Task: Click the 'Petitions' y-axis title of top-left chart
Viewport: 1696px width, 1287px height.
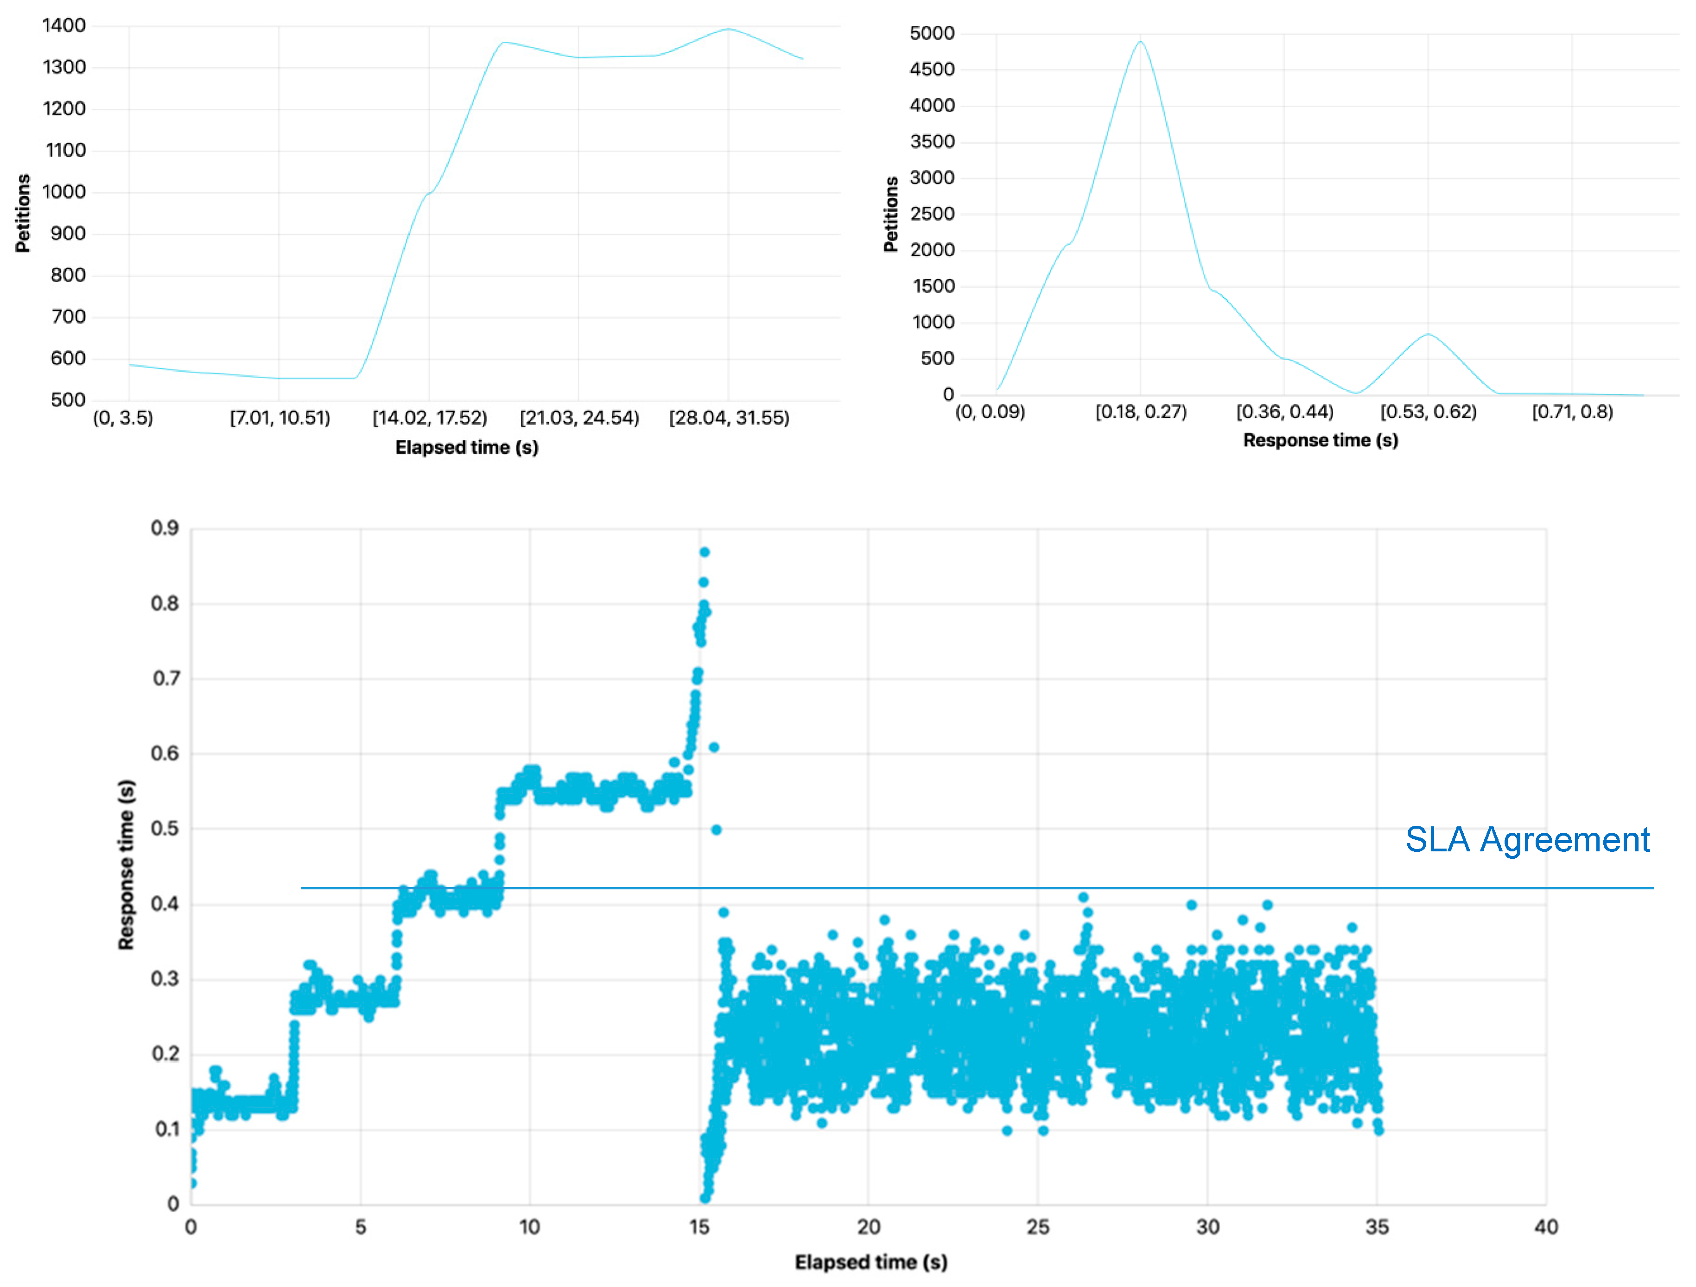Action: (23, 213)
